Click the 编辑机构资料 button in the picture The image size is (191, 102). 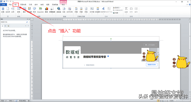tap(152, 65)
